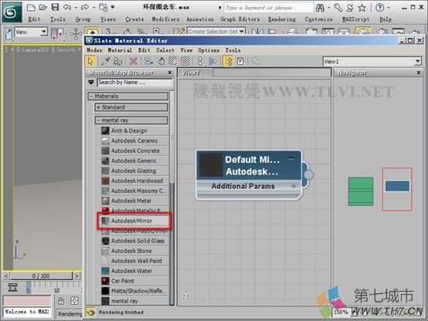
Task: Click the Select by Material icon
Action: click(x=256, y=61)
